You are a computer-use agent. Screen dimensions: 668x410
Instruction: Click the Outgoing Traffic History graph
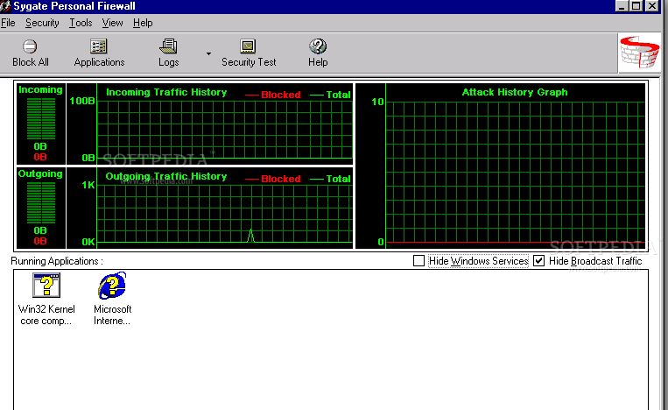click(x=210, y=208)
